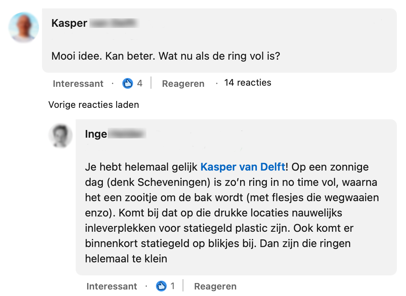
Task: Click Kasper's round profile photo
Action: pos(24,28)
